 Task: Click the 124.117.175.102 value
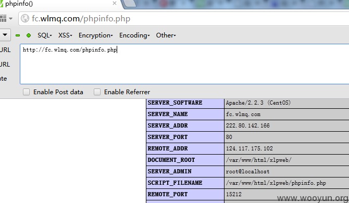(250, 148)
